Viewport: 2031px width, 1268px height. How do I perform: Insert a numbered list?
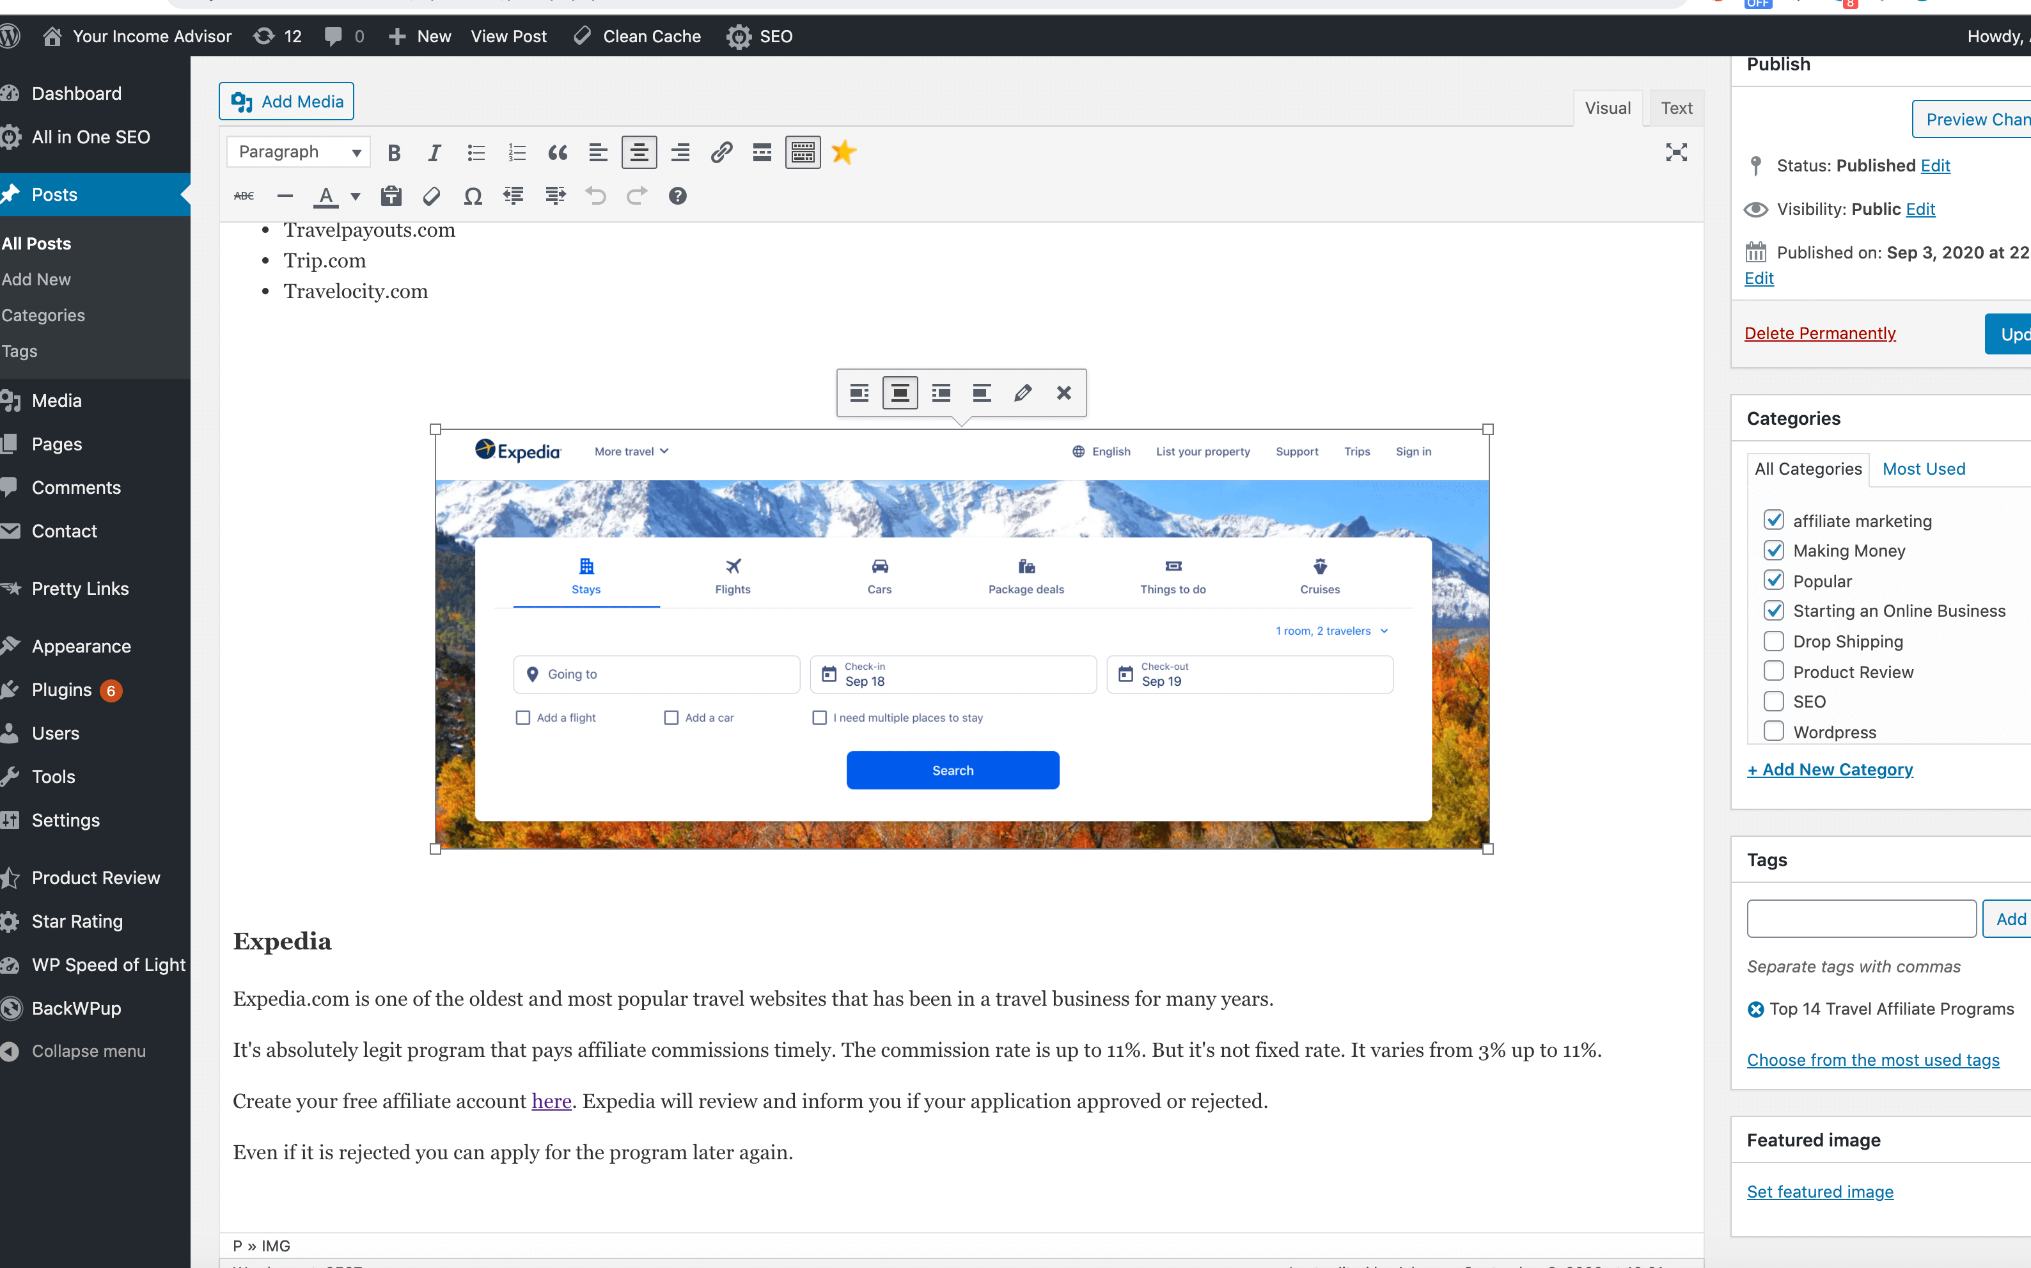click(516, 153)
